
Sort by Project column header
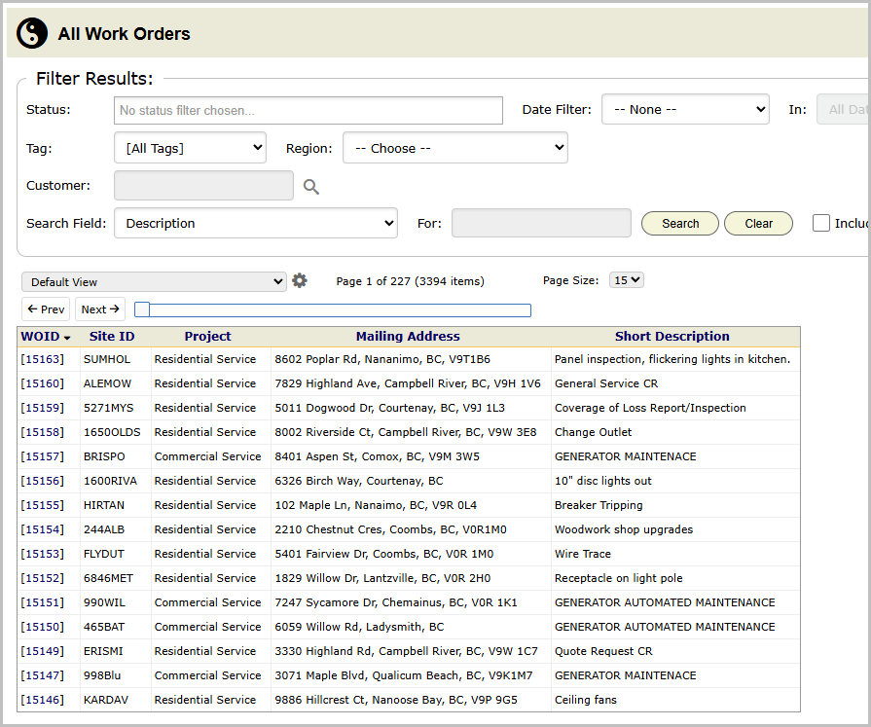point(207,337)
